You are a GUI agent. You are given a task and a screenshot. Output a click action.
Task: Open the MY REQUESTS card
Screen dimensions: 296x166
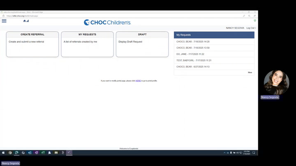pyautogui.click(x=88, y=44)
